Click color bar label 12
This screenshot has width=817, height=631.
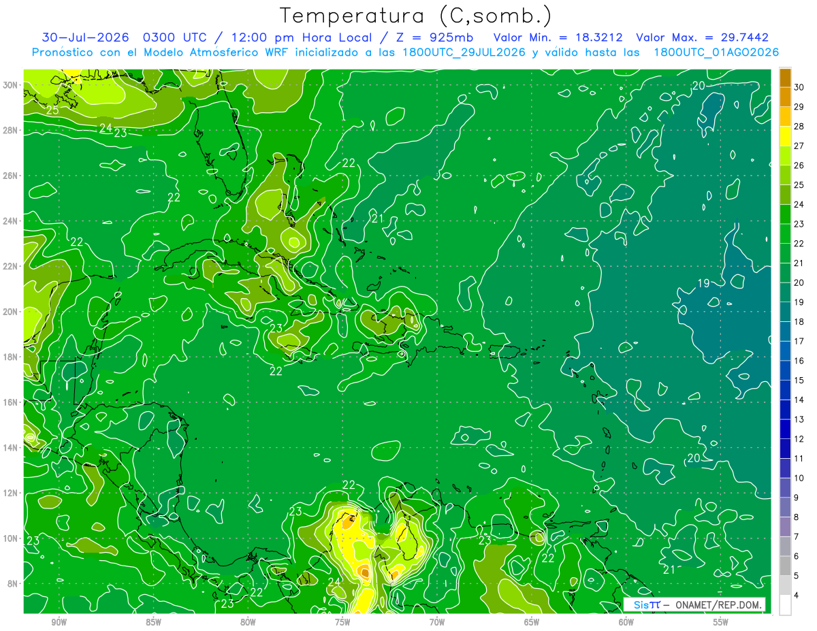pos(799,439)
